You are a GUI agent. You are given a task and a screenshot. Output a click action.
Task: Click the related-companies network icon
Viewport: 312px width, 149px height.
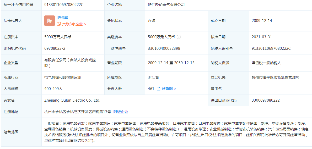[x=59, y=24]
